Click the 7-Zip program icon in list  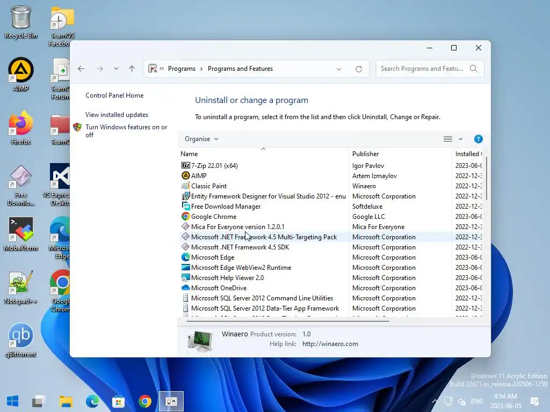pos(185,165)
